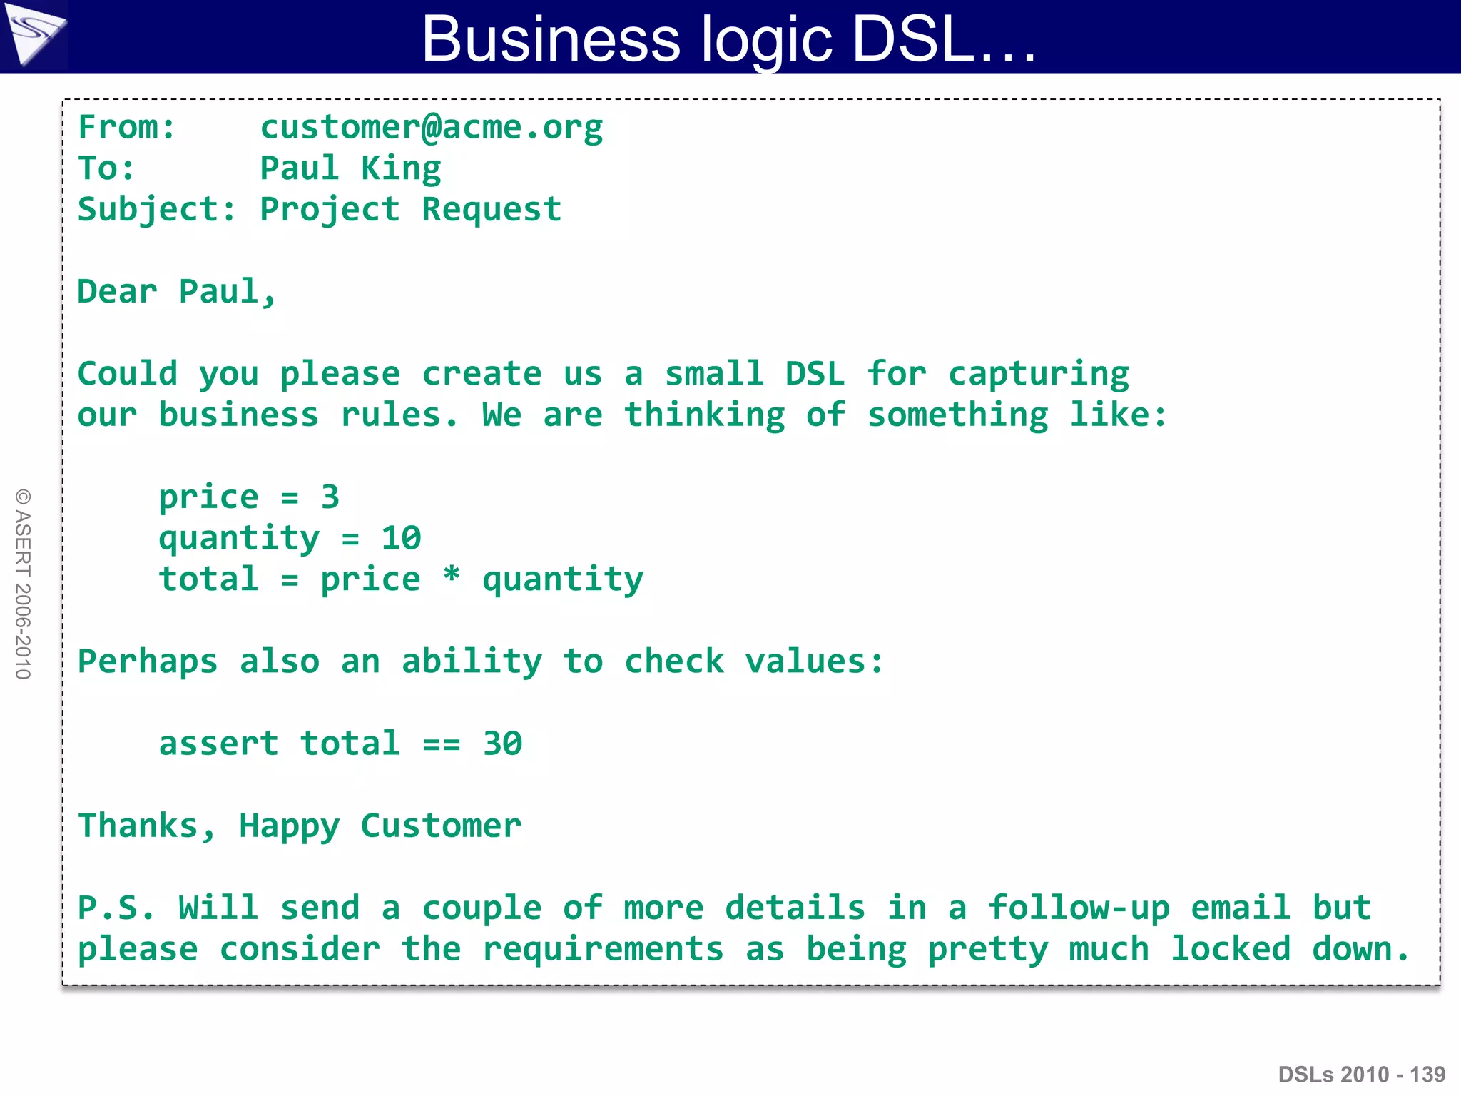The image size is (1461, 1096).
Task: Click the sign-off 'Thanks, Happy Customer'
Action: pyautogui.click(x=300, y=827)
